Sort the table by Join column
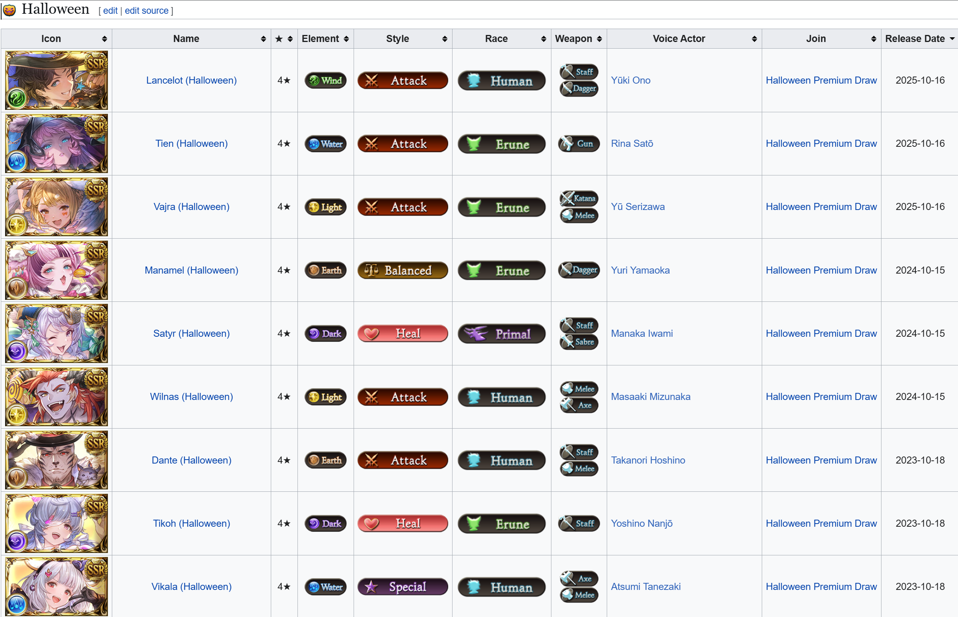The height and width of the screenshot is (617, 958). (x=821, y=39)
